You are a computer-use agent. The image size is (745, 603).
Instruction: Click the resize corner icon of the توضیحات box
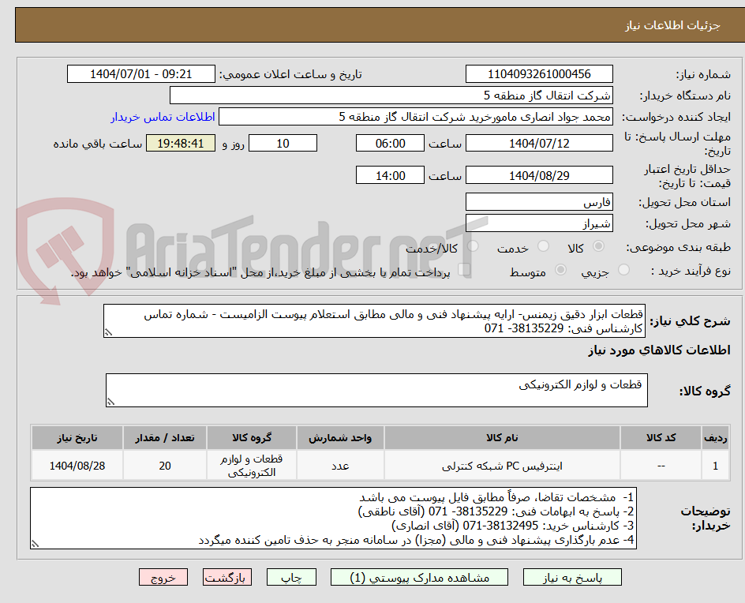point(34,542)
